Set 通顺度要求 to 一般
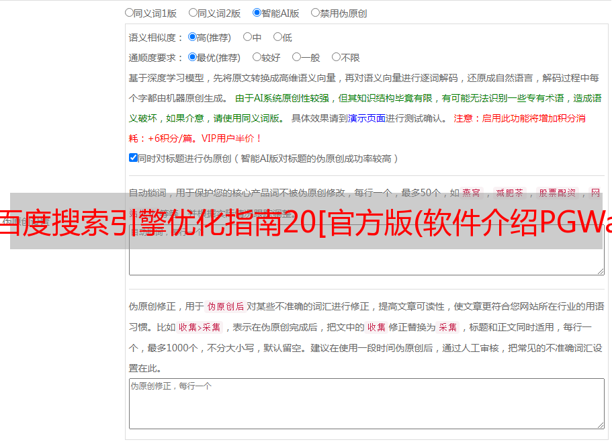Image resolution: width=612 pixels, height=442 pixels. point(297,57)
